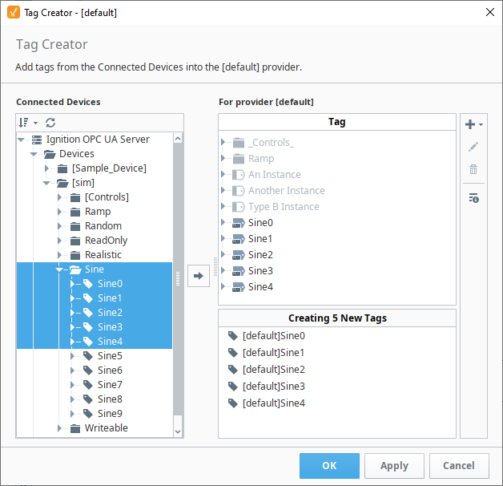Viewport: 503px width, 486px height.
Task: Click the tag details list icon
Action: [473, 198]
